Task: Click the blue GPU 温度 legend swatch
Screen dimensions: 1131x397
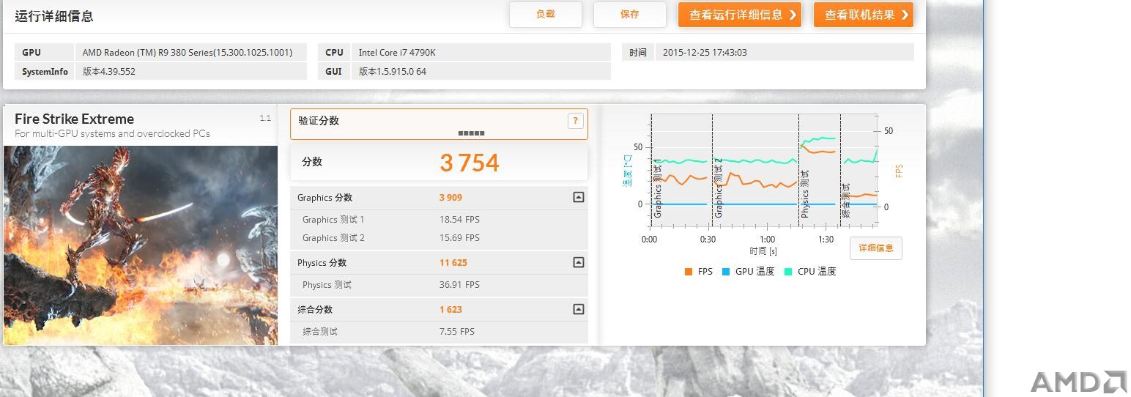Action: (726, 272)
